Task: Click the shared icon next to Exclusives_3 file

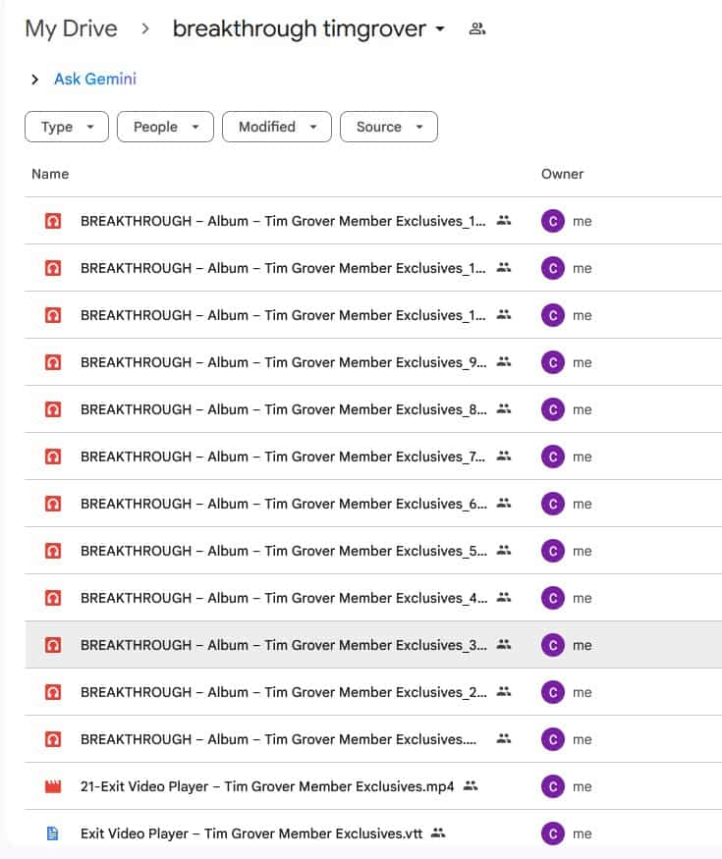Action: (505, 645)
